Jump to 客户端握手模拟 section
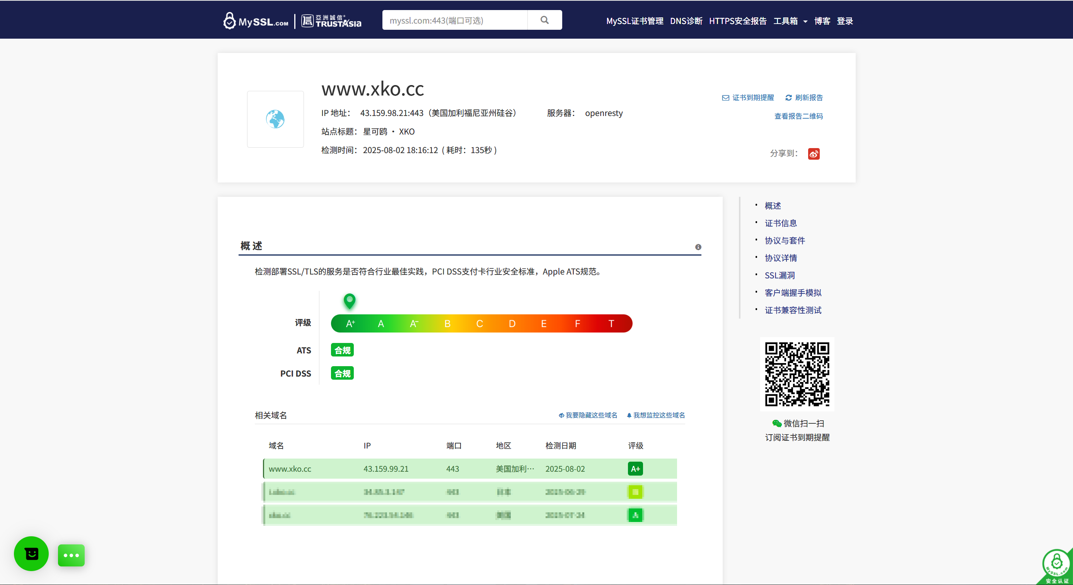1073x585 pixels. coord(793,293)
